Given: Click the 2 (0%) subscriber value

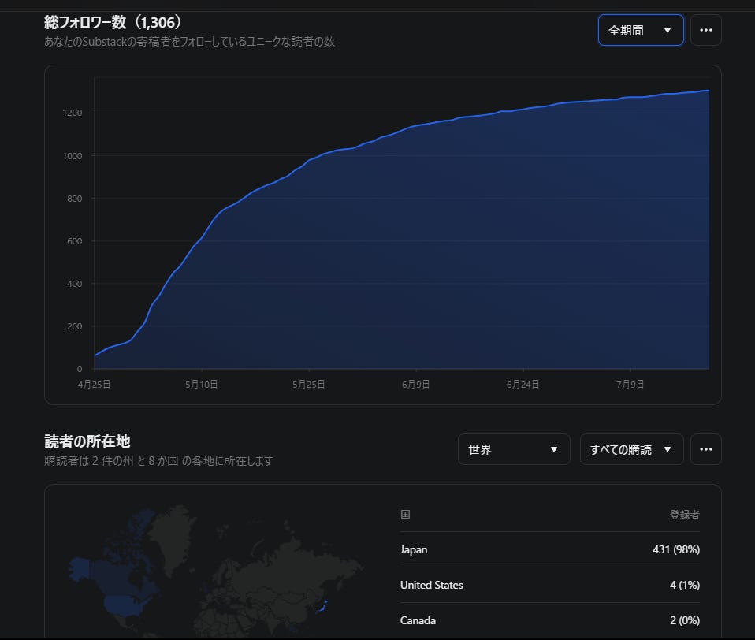Looking at the screenshot, I should (x=685, y=621).
